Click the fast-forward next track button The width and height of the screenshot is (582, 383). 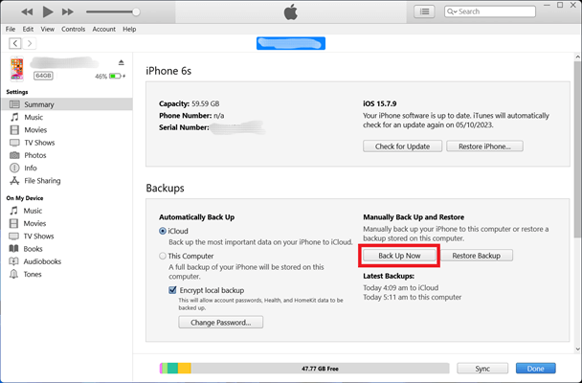pyautogui.click(x=68, y=12)
